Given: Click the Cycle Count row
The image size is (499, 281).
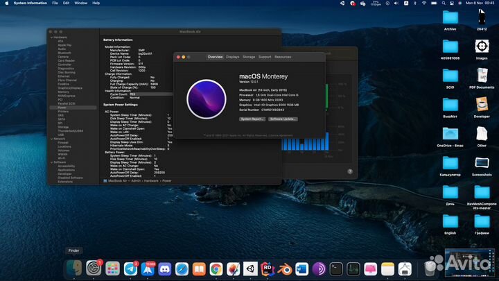Looking at the screenshot, I should tap(140, 94).
